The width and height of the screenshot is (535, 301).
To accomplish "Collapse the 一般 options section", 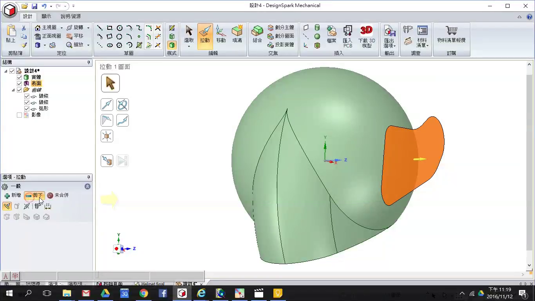I will point(87,187).
